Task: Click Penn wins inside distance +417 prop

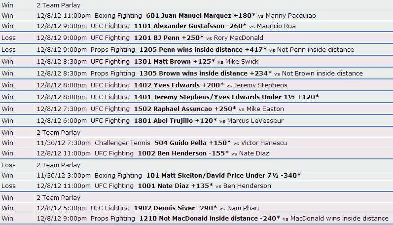Action: click(x=203, y=50)
